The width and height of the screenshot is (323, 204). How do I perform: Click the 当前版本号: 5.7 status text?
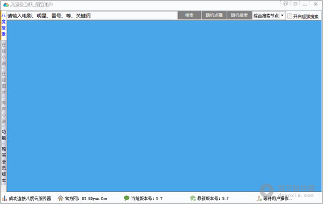[146, 199]
